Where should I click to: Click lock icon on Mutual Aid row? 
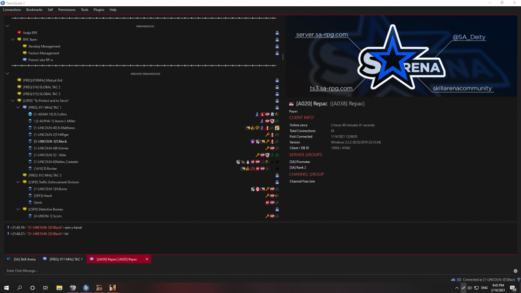coord(277,80)
